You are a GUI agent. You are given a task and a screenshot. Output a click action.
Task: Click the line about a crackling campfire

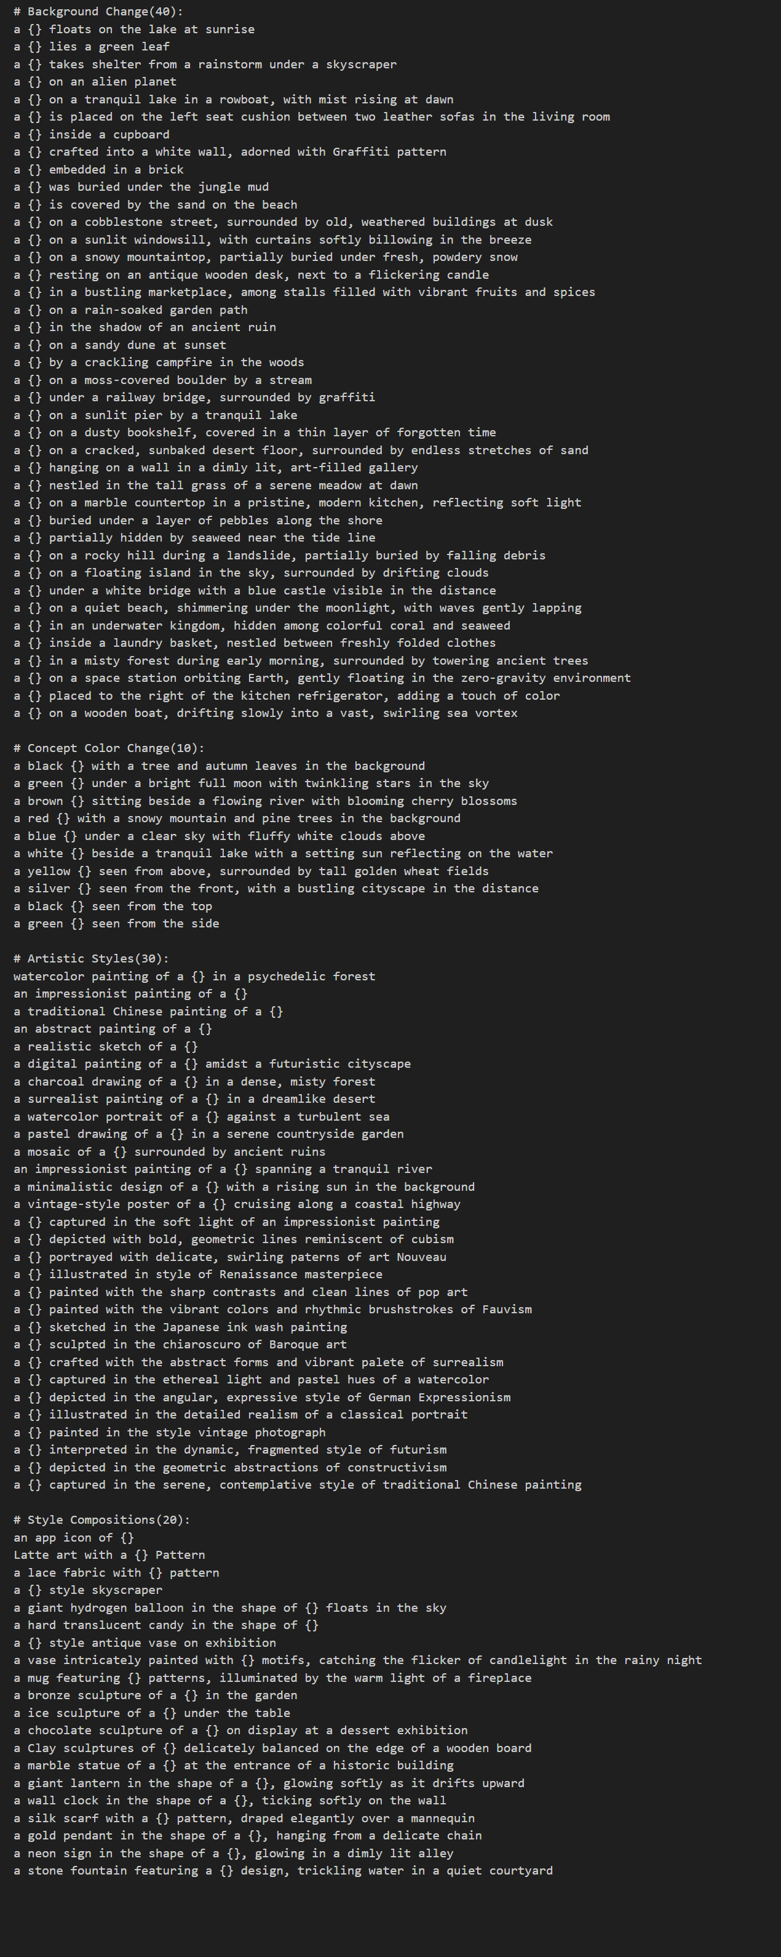159,362
